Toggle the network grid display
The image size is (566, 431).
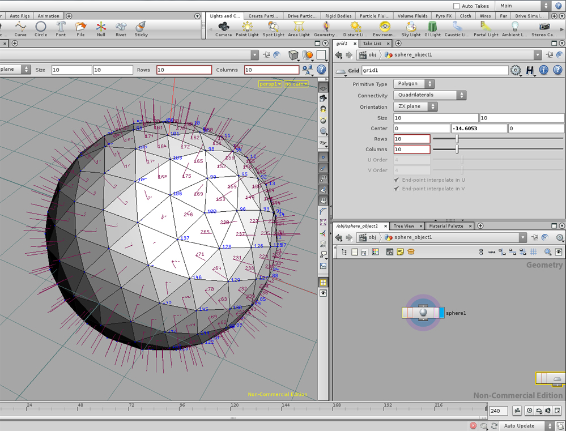pyautogui.click(x=534, y=252)
